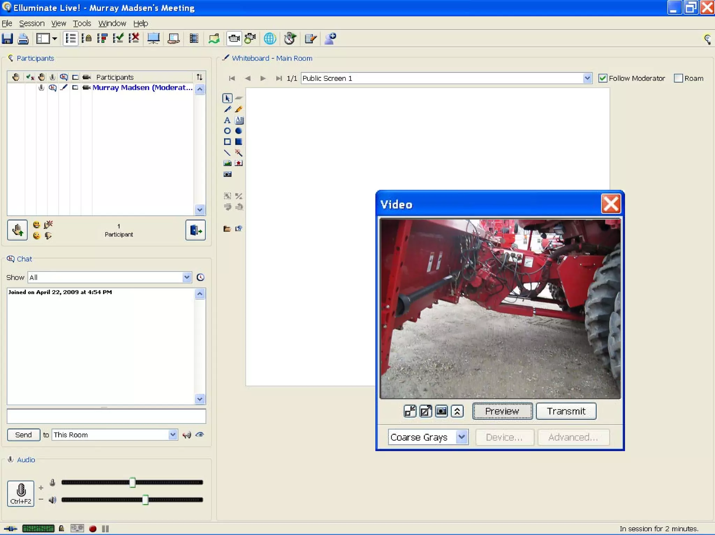This screenshot has height=535, width=715.
Task: Click the Transmit video button
Action: pos(566,411)
